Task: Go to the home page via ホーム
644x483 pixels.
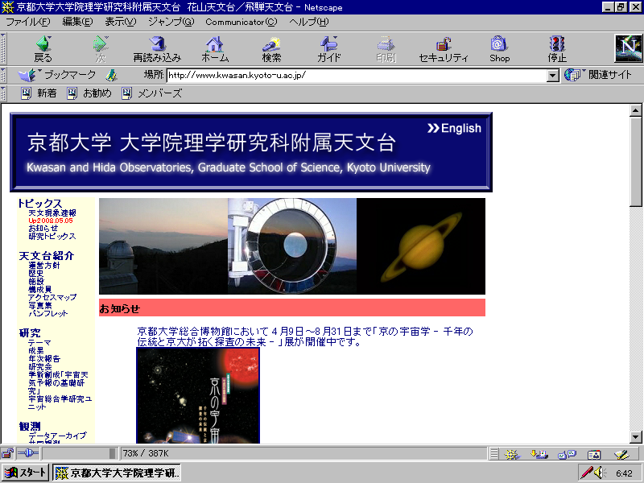Action: [x=214, y=49]
